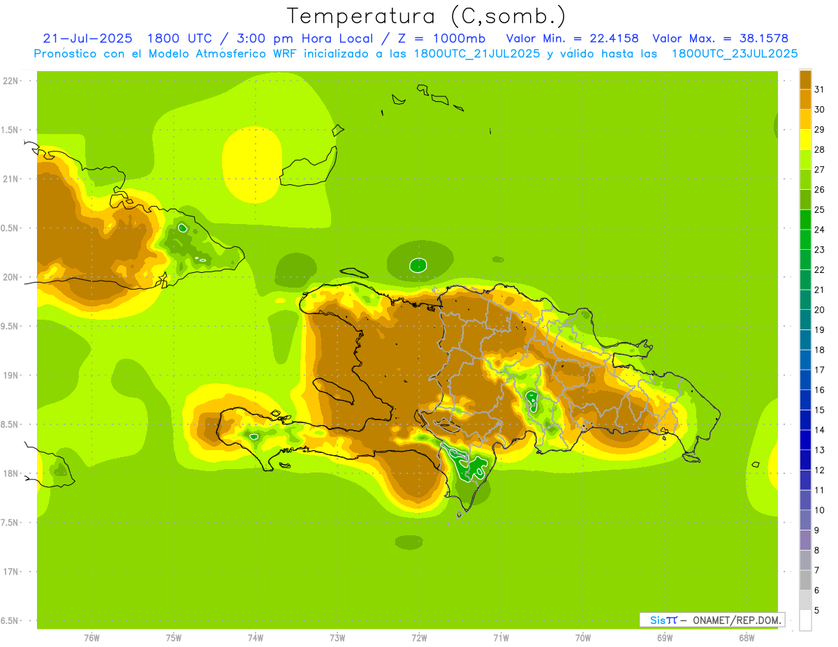Click the blue color bar segment between 12 and 13
The height and width of the screenshot is (647, 838).
pyautogui.click(x=805, y=460)
